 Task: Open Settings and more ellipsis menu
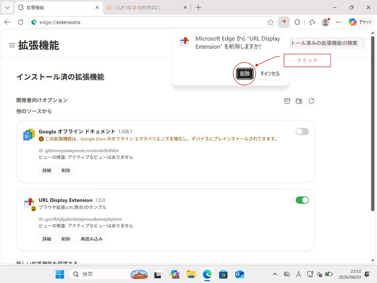(339, 22)
